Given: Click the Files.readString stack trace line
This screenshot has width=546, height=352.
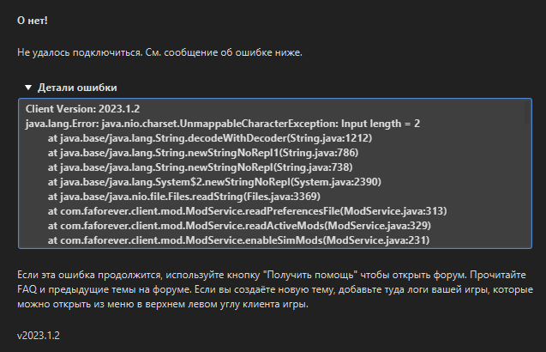Looking at the screenshot, I should tap(183, 197).
